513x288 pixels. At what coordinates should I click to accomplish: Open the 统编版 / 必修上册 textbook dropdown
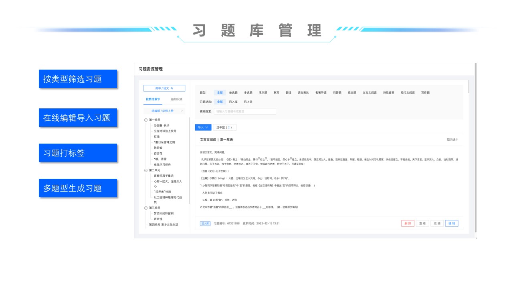[x=164, y=111]
